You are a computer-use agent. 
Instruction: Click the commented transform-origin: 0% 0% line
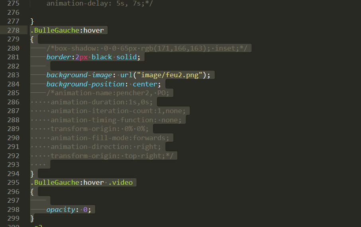100,129
